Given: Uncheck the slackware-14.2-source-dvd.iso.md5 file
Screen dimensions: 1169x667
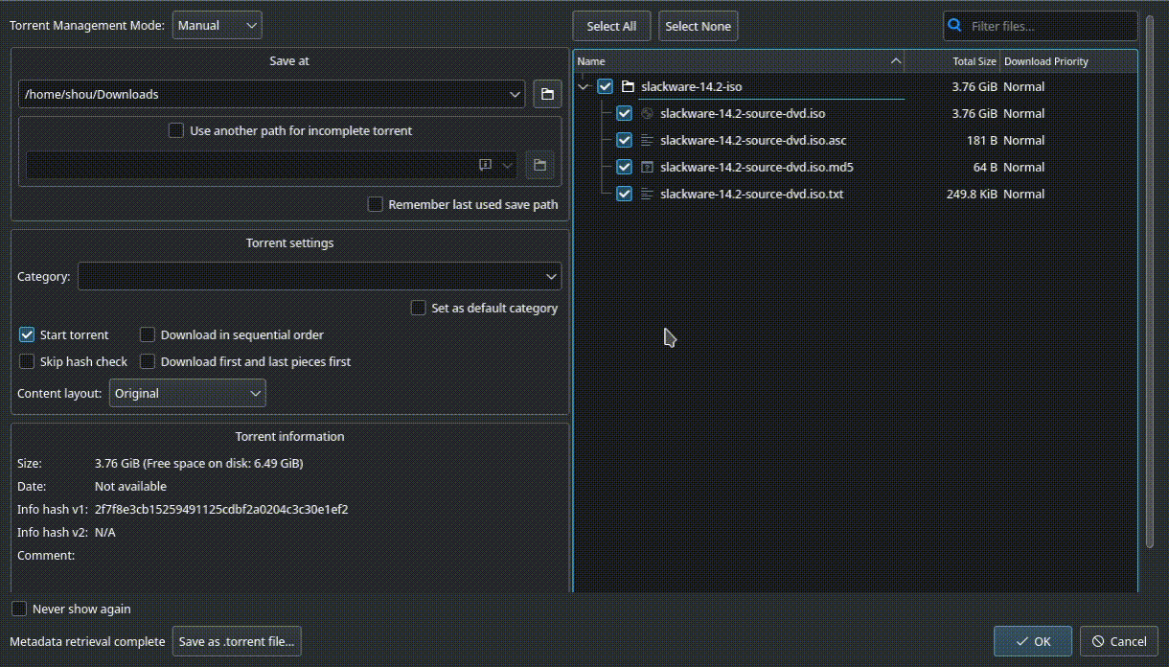Looking at the screenshot, I should click(x=624, y=167).
